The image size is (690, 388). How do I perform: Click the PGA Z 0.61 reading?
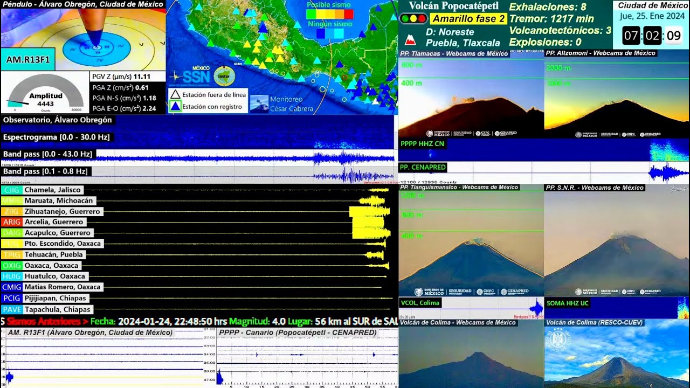click(x=120, y=87)
